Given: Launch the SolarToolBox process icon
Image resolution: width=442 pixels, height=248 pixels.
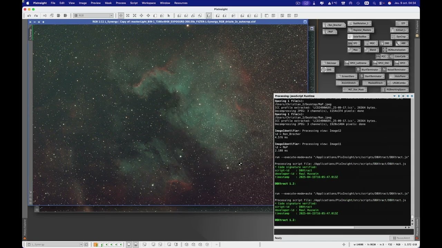Looking at the screenshot, I should 358,37.
